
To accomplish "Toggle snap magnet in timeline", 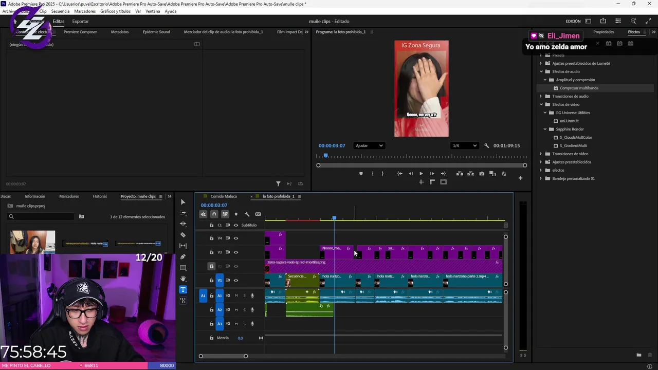I will [x=214, y=214].
